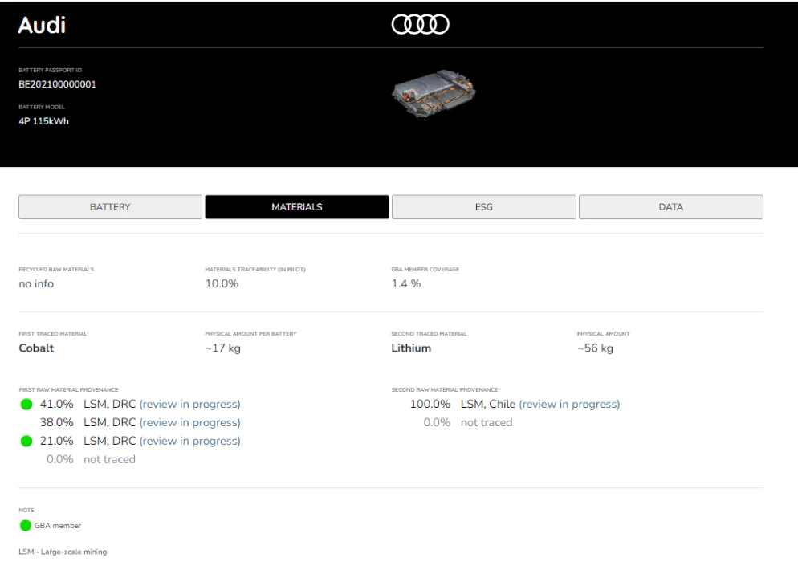The width and height of the screenshot is (798, 578).
Task: Go to the DATA tab
Action: point(671,207)
